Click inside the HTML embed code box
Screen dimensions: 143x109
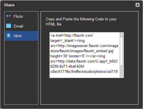[x=84, y=55]
